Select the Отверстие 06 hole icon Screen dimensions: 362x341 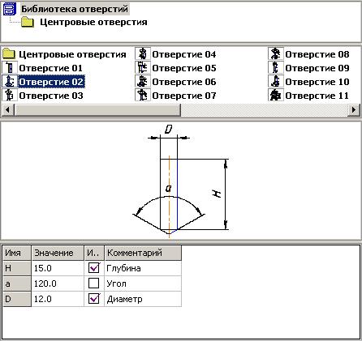tap(143, 82)
